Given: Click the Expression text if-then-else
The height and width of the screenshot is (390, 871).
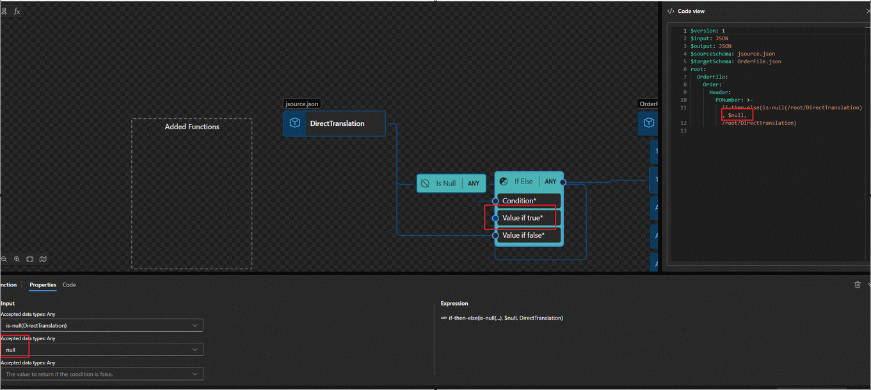Looking at the screenshot, I should pos(506,318).
